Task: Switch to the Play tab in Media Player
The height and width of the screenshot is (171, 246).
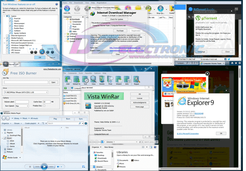Action: 55,119
